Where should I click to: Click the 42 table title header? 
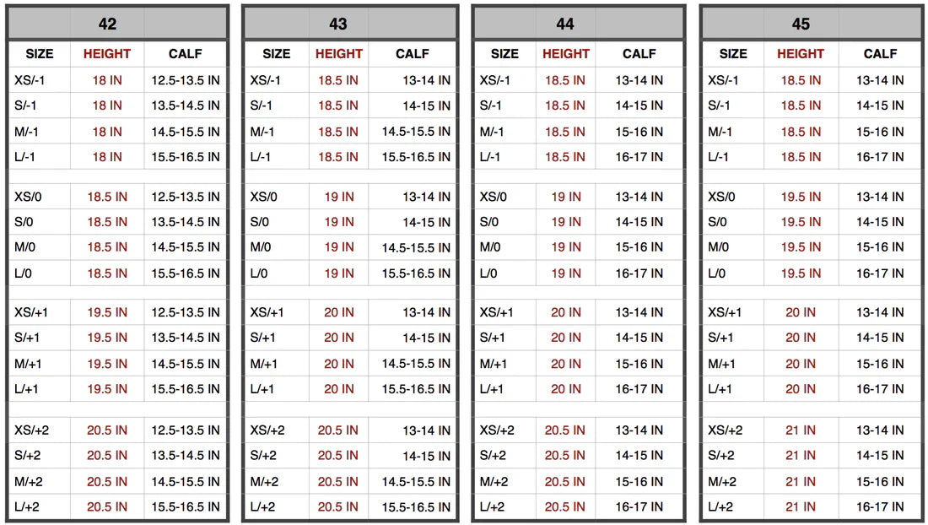107,24
